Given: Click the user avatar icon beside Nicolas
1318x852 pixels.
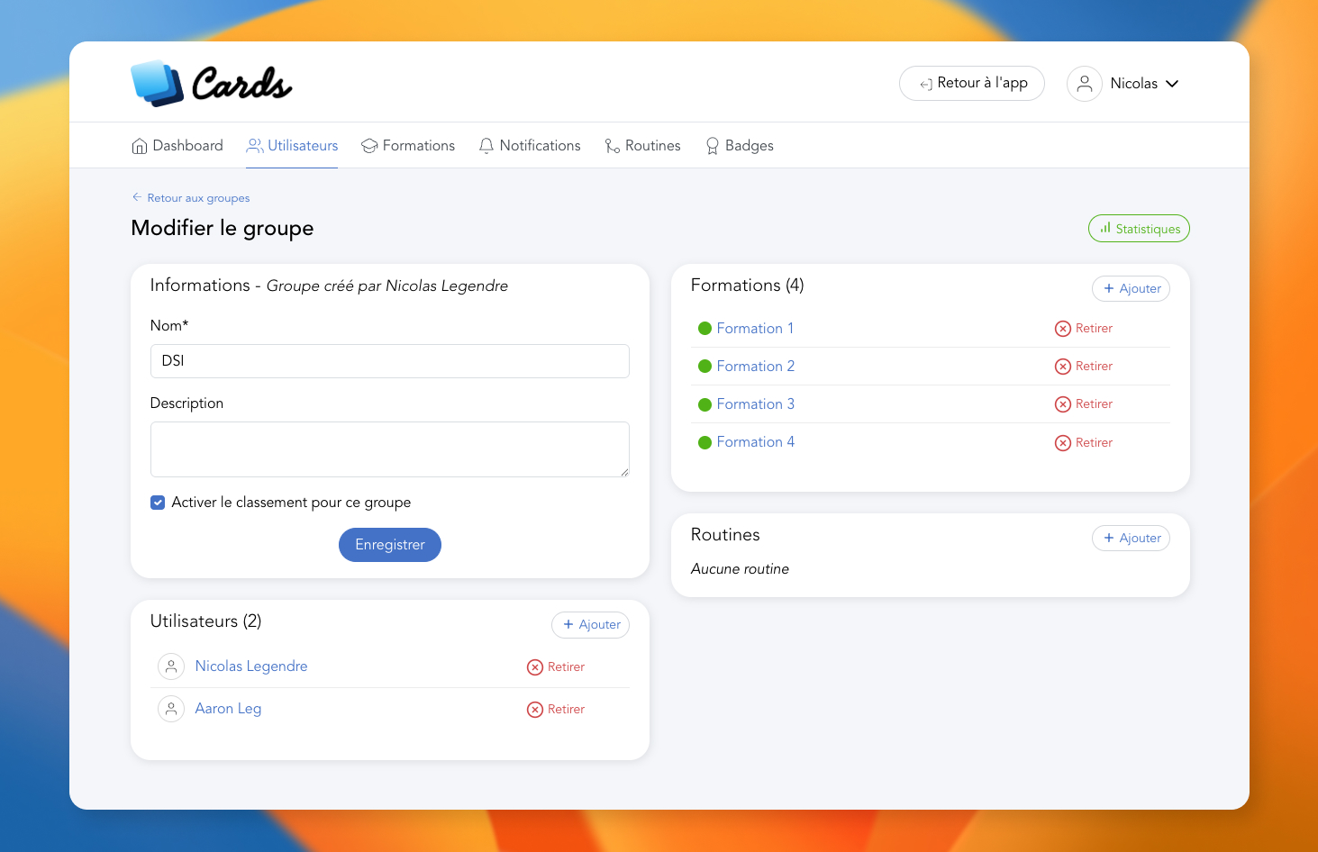Looking at the screenshot, I should coord(1085,84).
